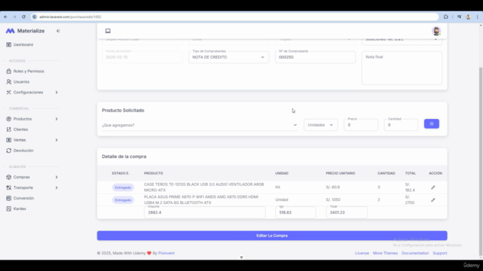Open the Pixinvent link in footer
Screen dimensions: 483x271
(166, 253)
